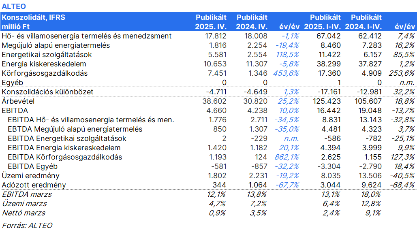Click the ALTEO title above the table
Screen dimensions: 417x230
click(14, 6)
